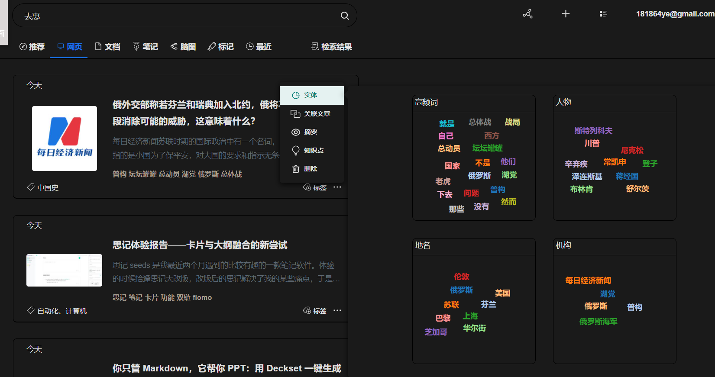The width and height of the screenshot is (715, 377).
Task: Focus the search field containing 去惠
Action: tap(184, 16)
